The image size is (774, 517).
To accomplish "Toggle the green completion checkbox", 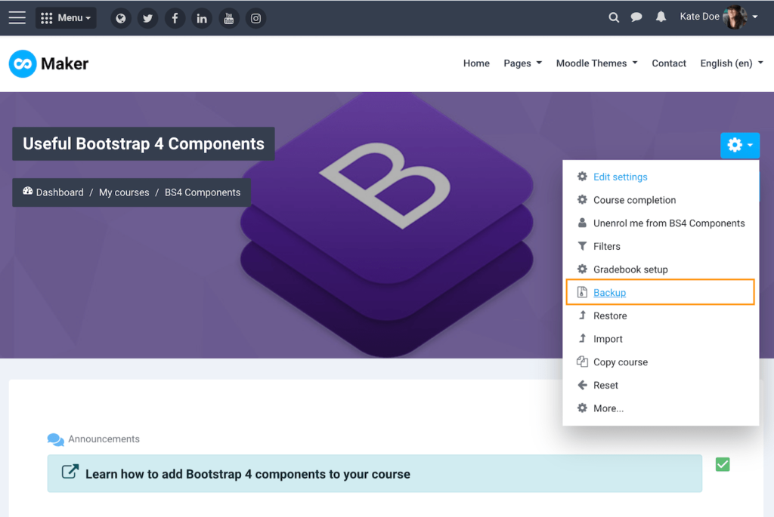I will (x=723, y=464).
